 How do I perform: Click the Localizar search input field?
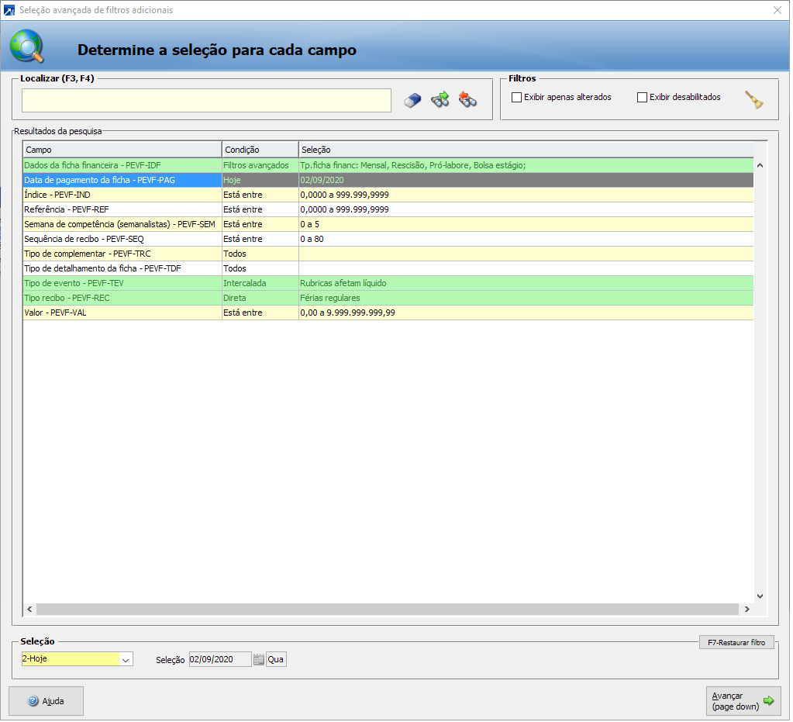206,100
